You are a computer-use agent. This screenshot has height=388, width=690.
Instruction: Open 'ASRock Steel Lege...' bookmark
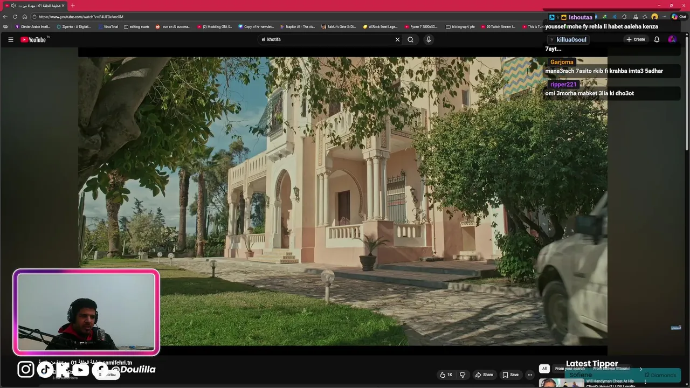tap(380, 26)
